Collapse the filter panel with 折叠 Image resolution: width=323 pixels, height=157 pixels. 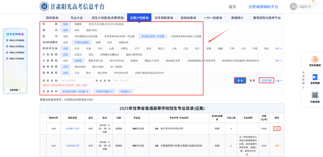[279, 81]
